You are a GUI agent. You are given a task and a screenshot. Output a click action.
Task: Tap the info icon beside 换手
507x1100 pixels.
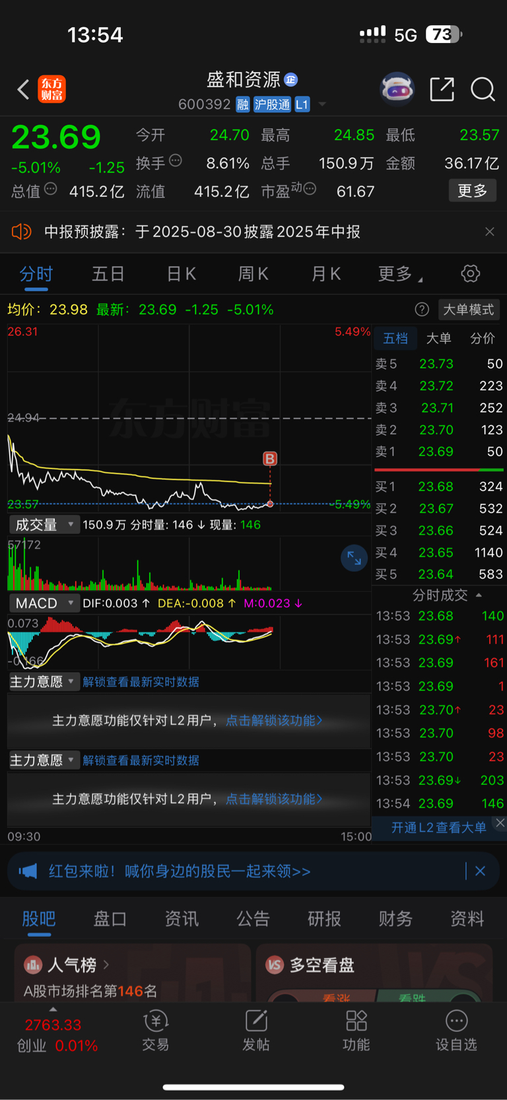coord(176,160)
